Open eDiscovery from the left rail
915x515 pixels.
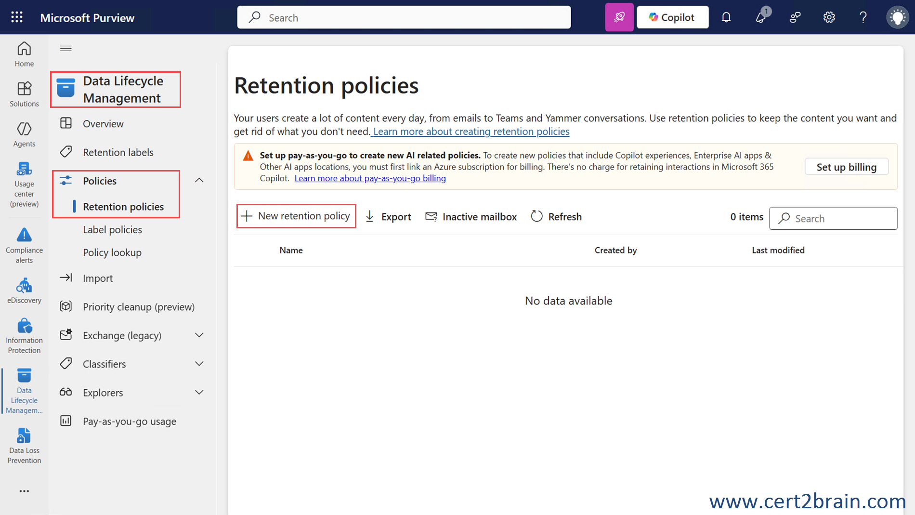point(24,291)
